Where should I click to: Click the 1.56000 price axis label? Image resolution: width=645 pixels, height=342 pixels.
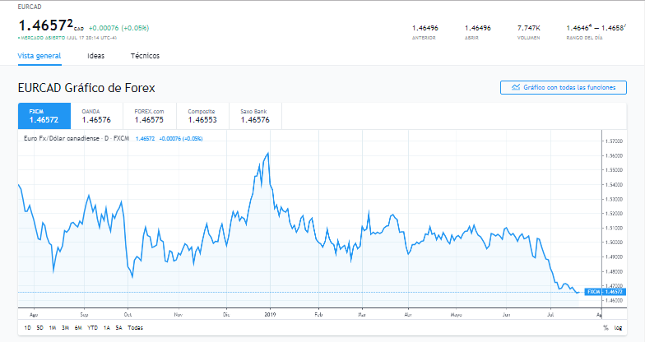[614, 156]
